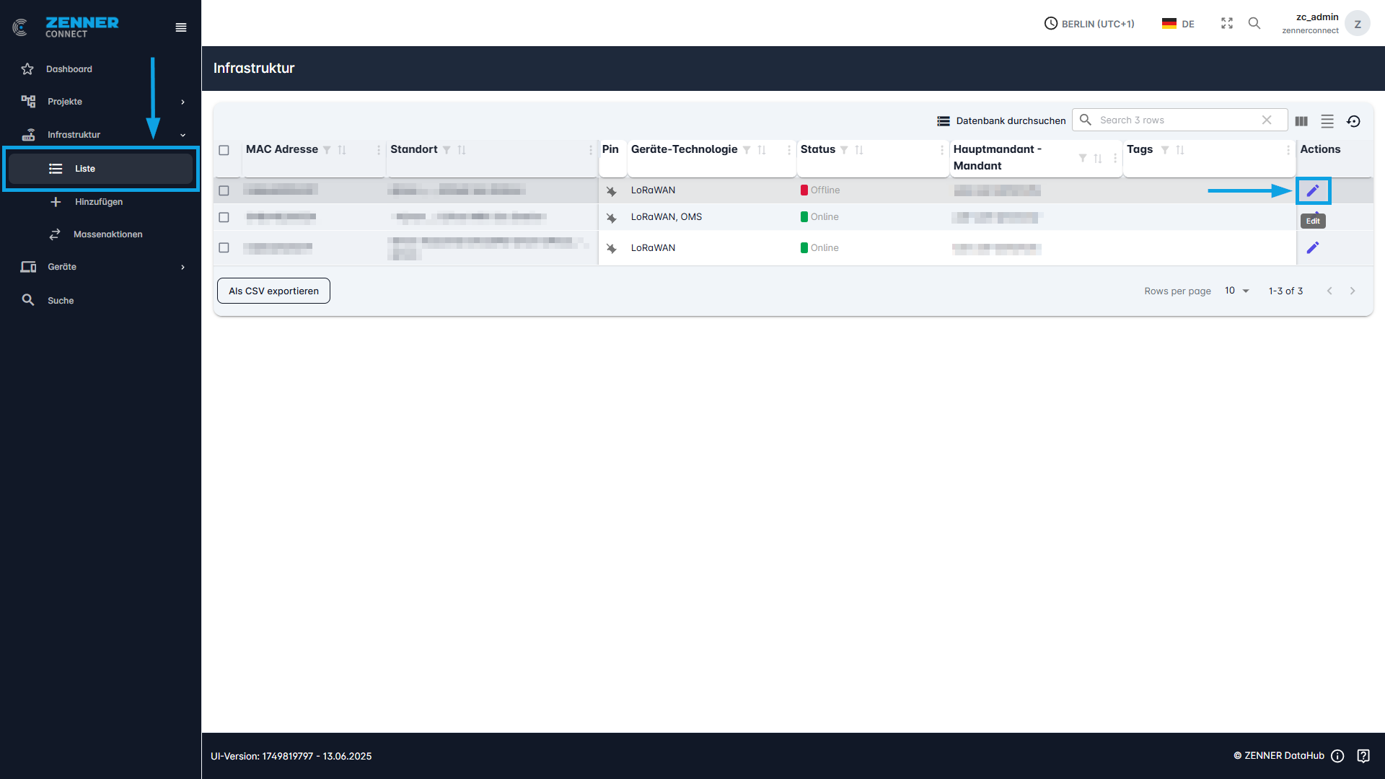1385x779 pixels.
Task: Collapse sidebar using the hamburger icon
Action: click(x=181, y=27)
